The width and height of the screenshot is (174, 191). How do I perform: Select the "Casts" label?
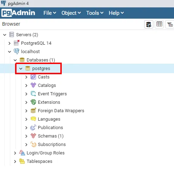tap(43, 77)
